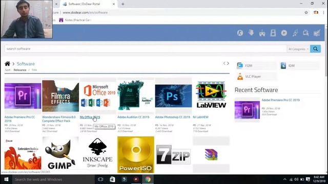
Task: Open the IDM quick link
Action: point(300,66)
